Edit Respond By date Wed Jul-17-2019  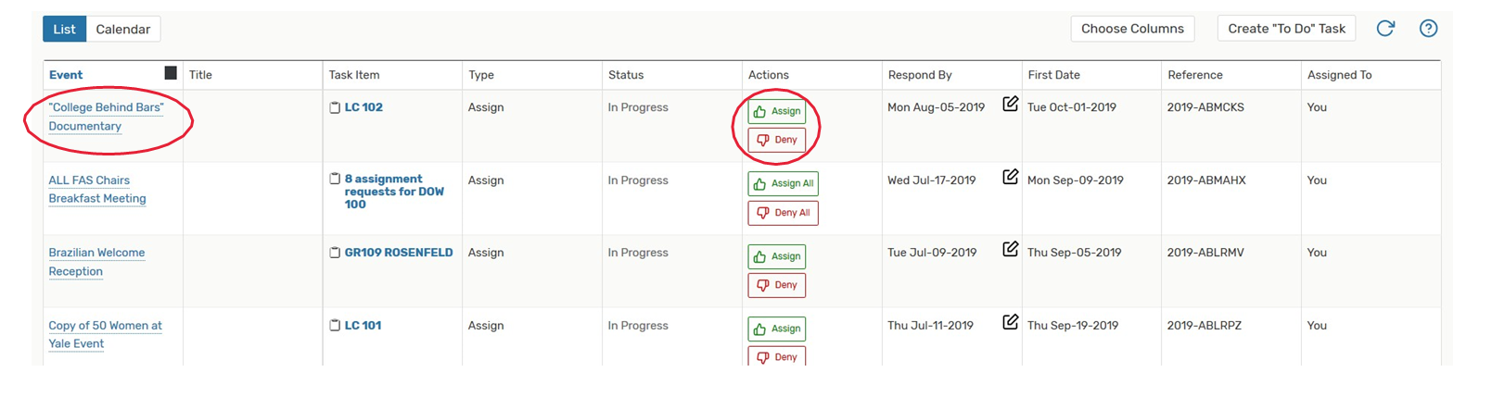tap(1010, 177)
